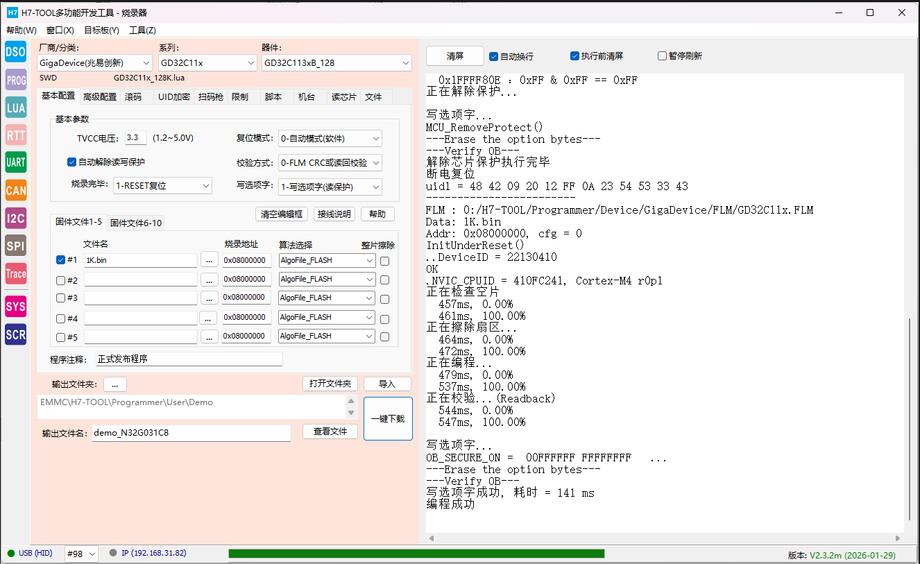Click the 清屏 button

click(x=454, y=56)
